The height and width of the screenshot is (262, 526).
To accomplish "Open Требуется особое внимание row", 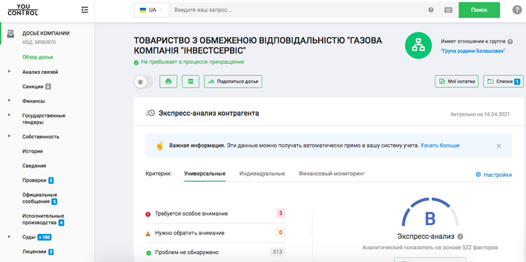I will (216, 214).
